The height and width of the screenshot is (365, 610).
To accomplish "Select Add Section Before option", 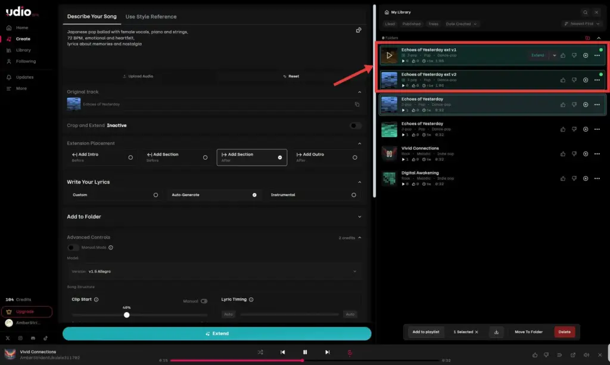I will coord(177,157).
